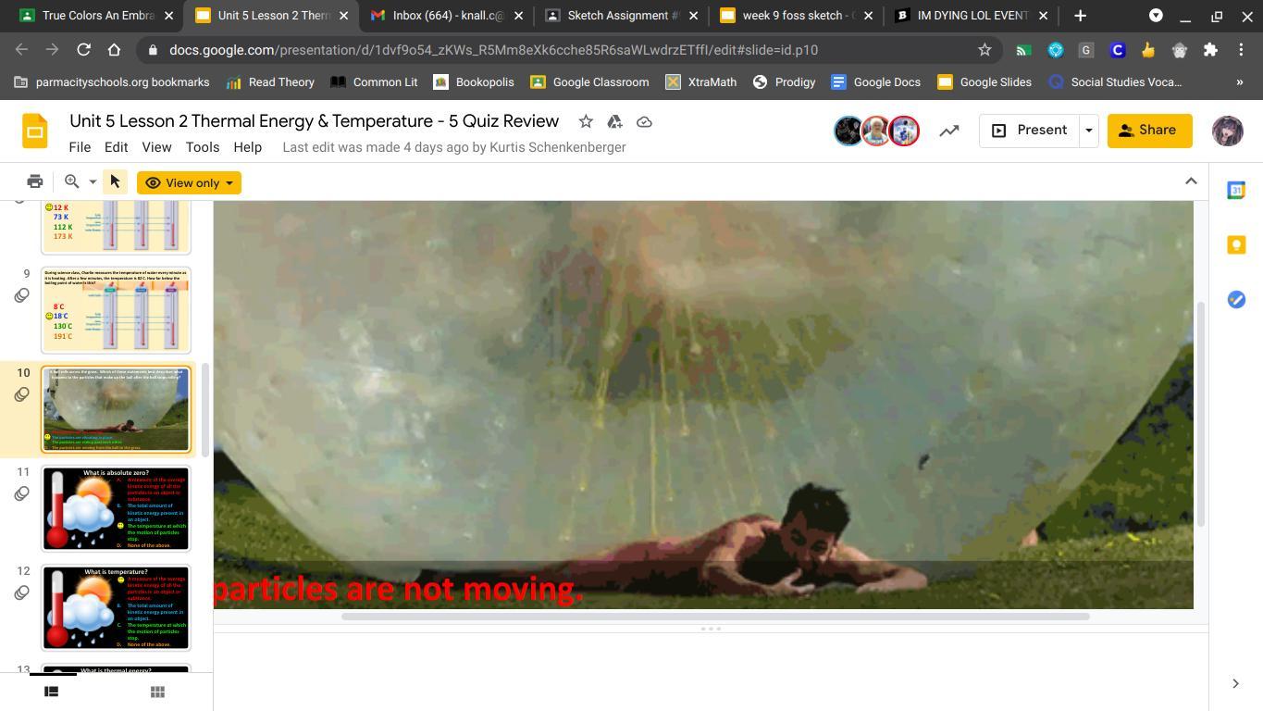This screenshot has height=711, width=1263.
Task: Open the Prodigy bookmark
Action: 785,82
